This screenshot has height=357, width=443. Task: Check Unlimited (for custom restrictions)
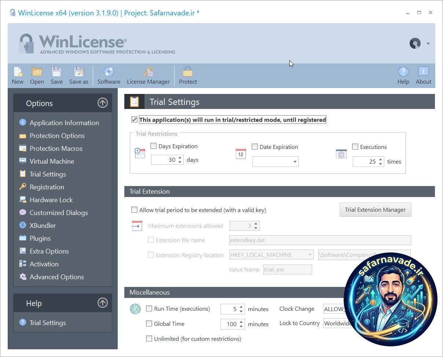click(x=149, y=339)
